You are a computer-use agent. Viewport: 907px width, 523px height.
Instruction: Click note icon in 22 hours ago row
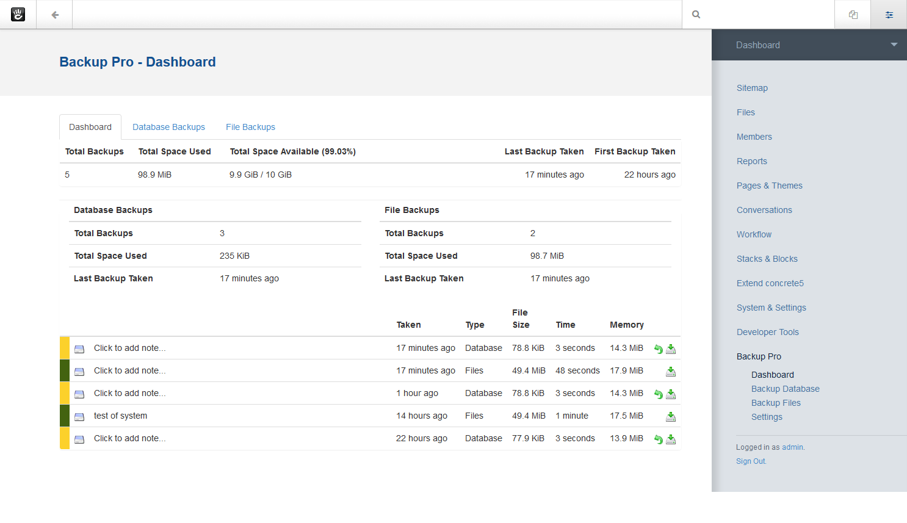point(79,439)
